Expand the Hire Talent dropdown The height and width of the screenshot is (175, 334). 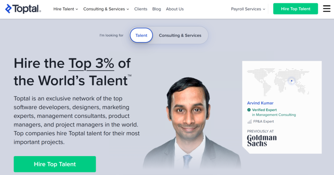pos(66,9)
